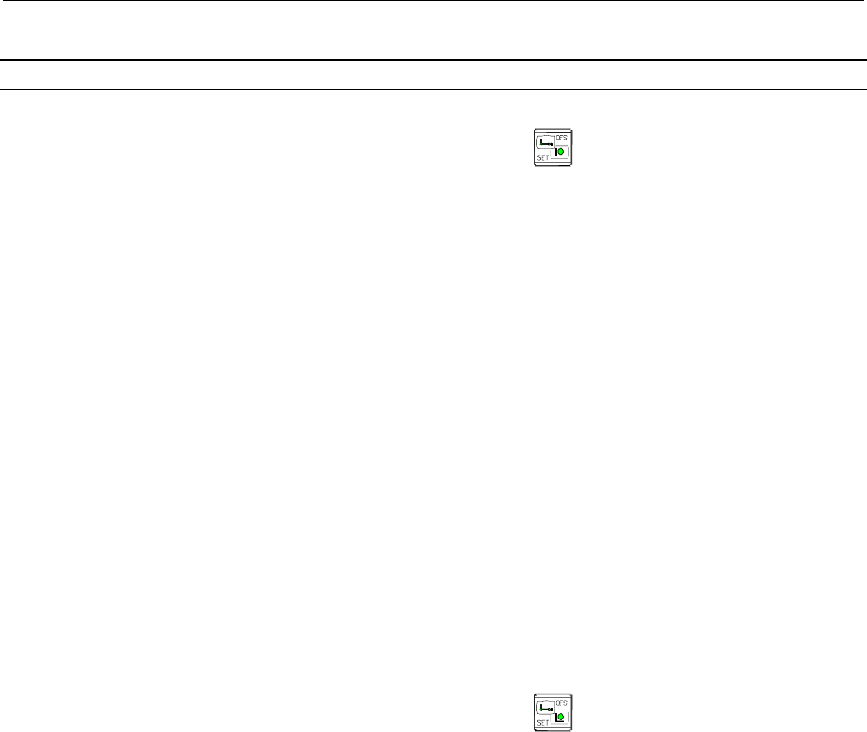Image resolution: width=867 pixels, height=732 pixels.
Task: Click the top bevel of the lower OFS/SET key
Action: [552, 696]
